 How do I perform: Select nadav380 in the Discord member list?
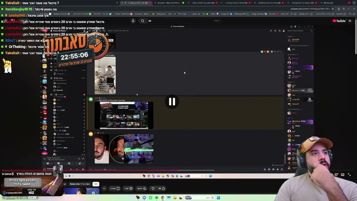(300, 100)
